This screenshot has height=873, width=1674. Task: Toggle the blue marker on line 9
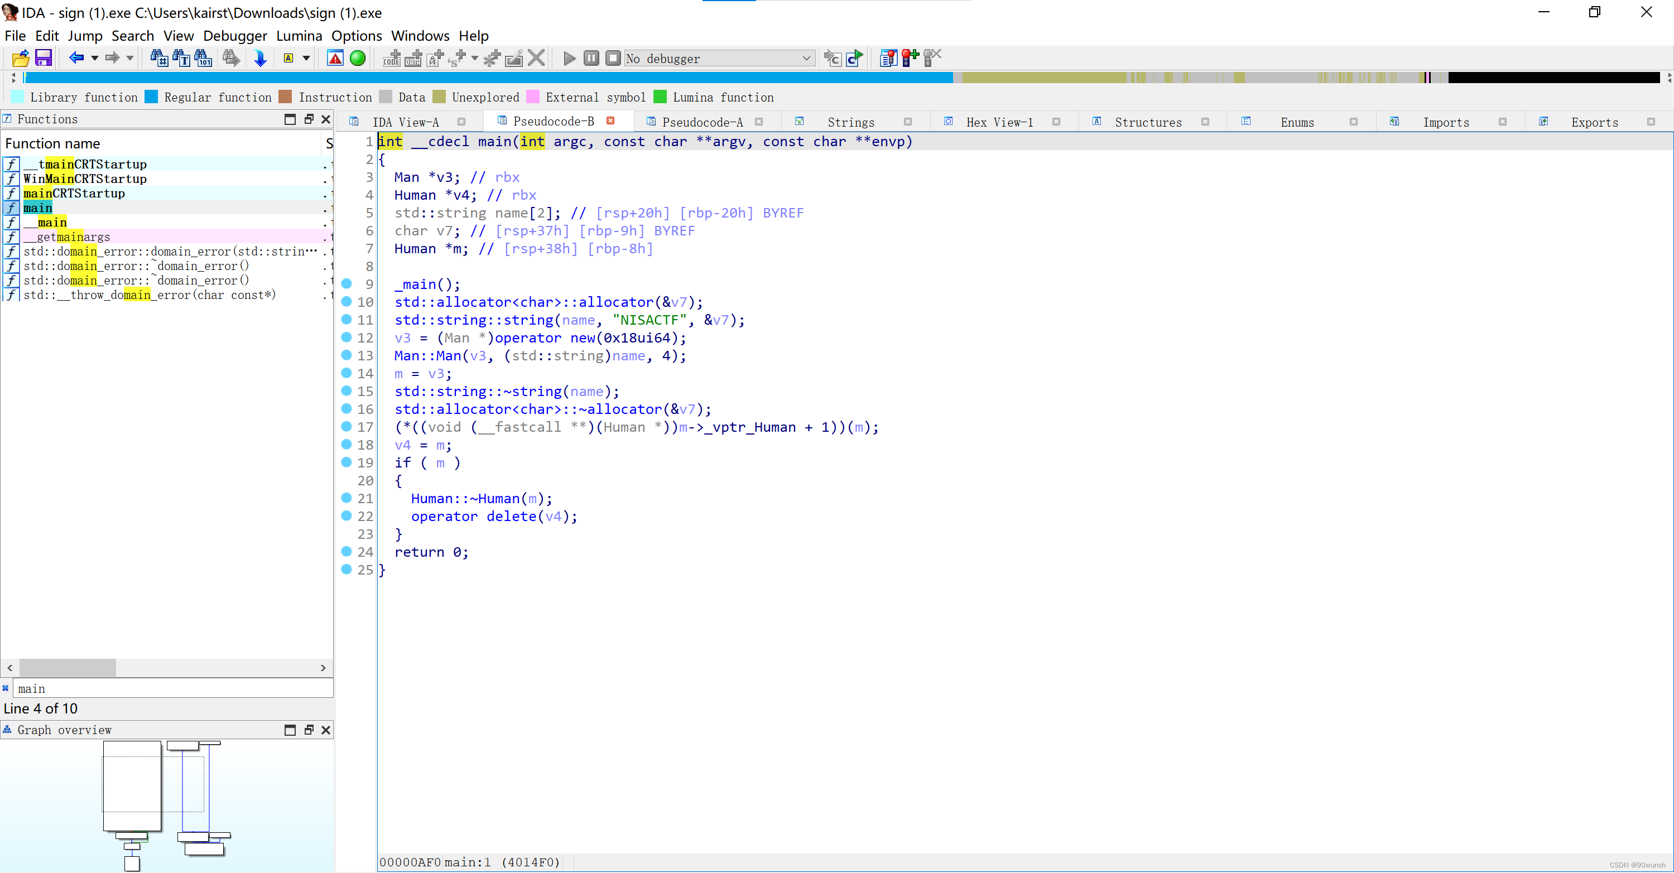[347, 284]
